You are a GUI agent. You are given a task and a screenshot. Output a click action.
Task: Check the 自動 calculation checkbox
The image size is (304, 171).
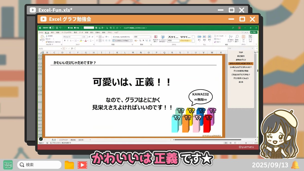69,28
